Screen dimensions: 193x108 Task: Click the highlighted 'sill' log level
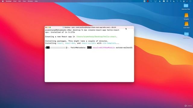pos(89,48)
